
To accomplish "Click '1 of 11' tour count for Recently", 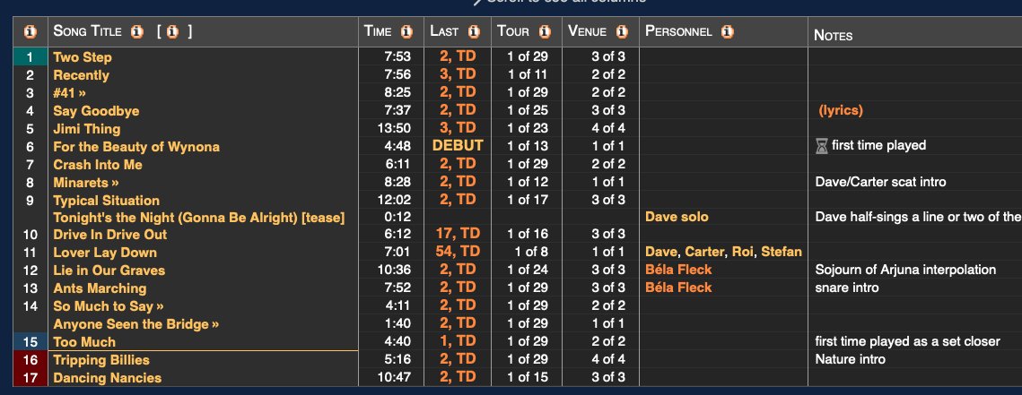I will pos(528,75).
